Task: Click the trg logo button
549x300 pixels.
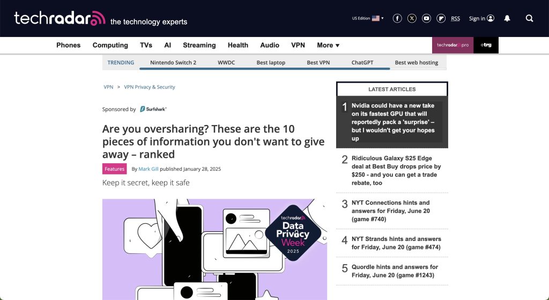Action: (486, 45)
